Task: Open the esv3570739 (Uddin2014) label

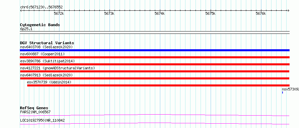Action: point(49,82)
